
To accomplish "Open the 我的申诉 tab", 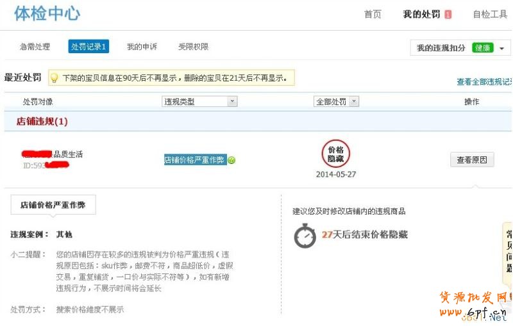I will [142, 47].
